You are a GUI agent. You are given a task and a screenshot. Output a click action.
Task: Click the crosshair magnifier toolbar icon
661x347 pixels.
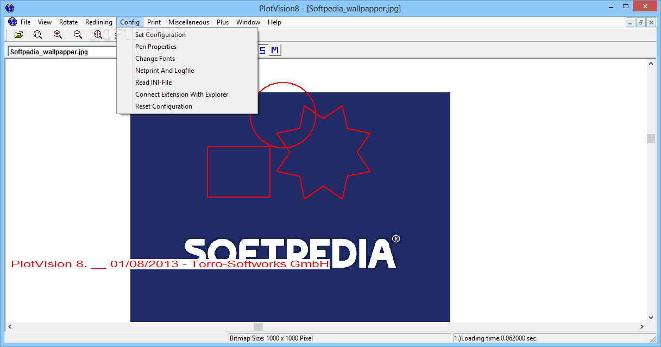point(98,35)
